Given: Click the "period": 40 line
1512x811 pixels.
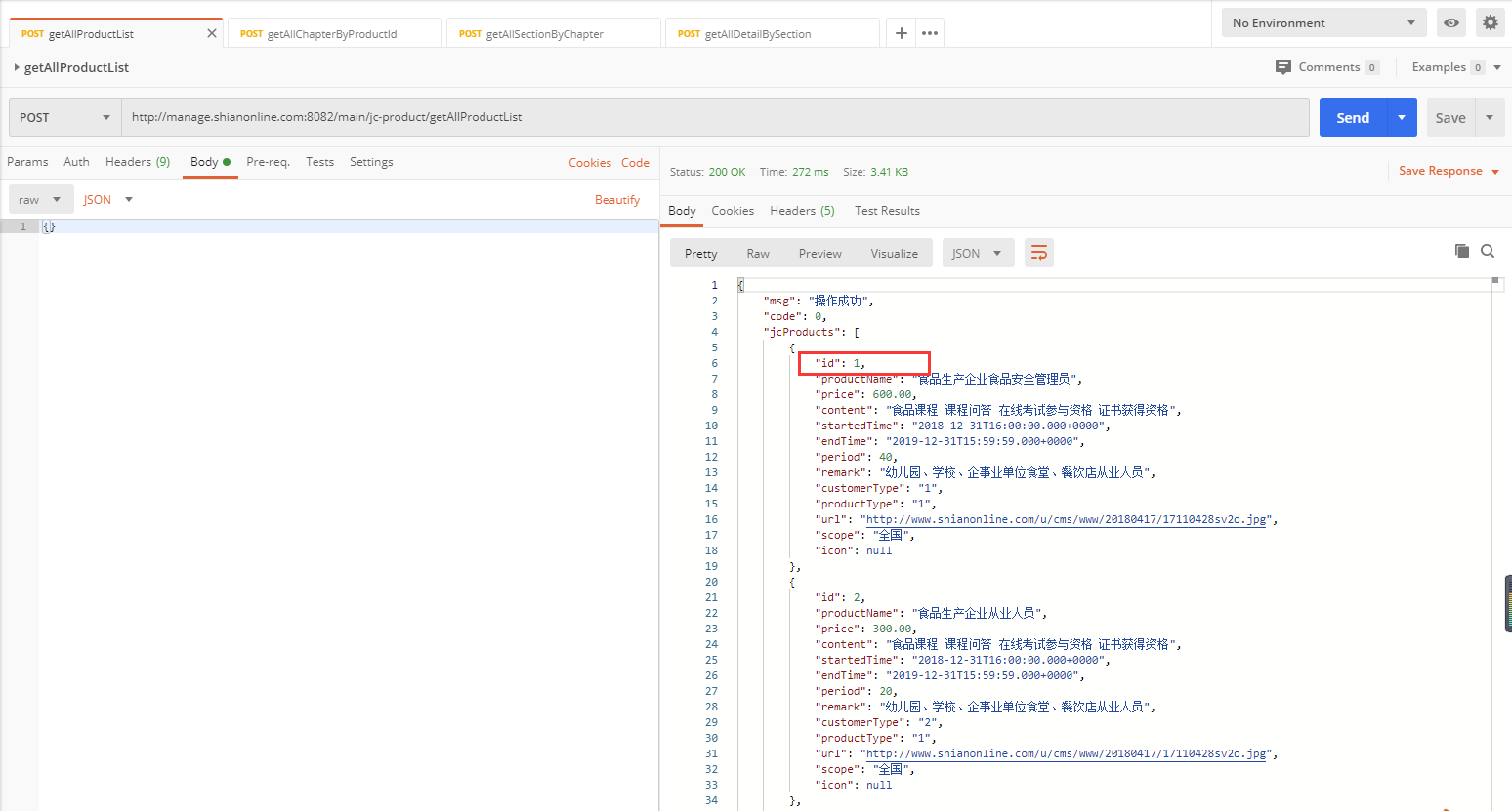Looking at the screenshot, I should [x=857, y=457].
